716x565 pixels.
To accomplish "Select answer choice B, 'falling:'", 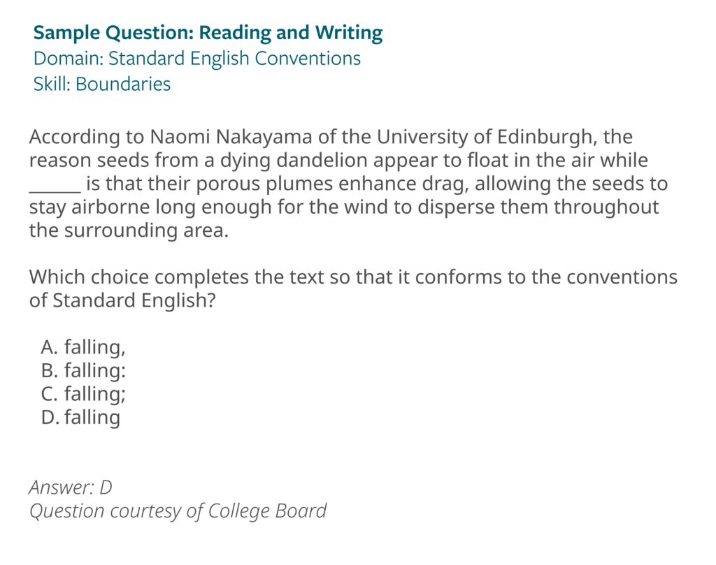I will coord(83,370).
